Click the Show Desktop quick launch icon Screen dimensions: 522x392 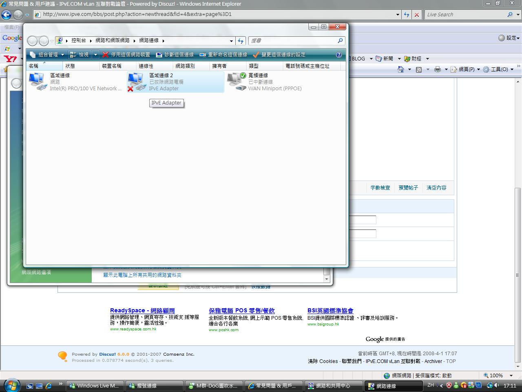(x=30, y=385)
